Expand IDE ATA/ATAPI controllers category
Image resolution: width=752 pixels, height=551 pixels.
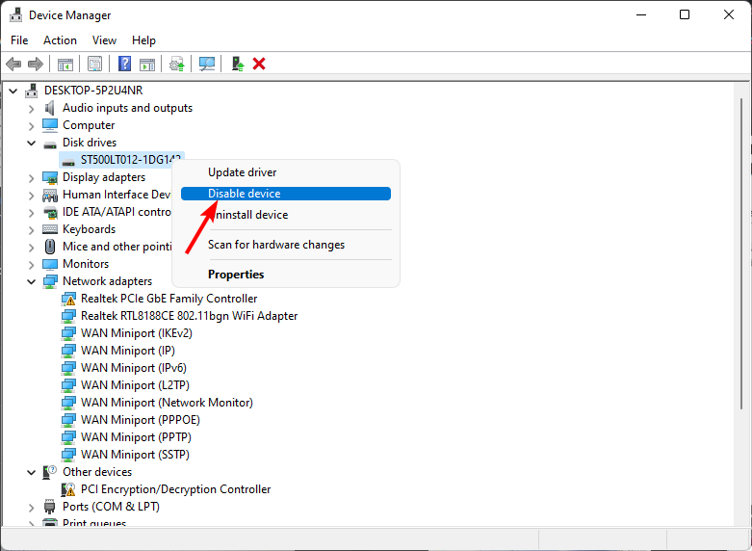(x=31, y=213)
